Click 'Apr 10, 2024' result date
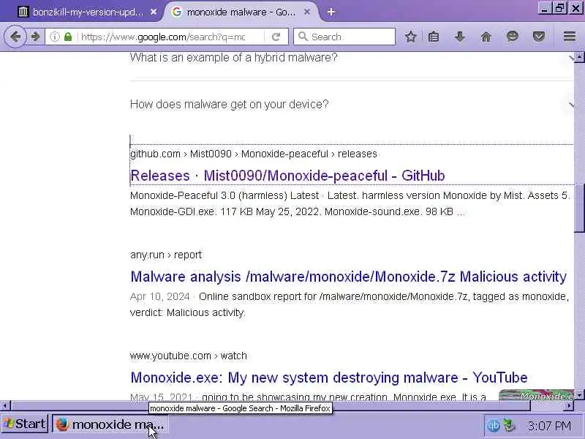The width and height of the screenshot is (585, 439). click(x=159, y=296)
